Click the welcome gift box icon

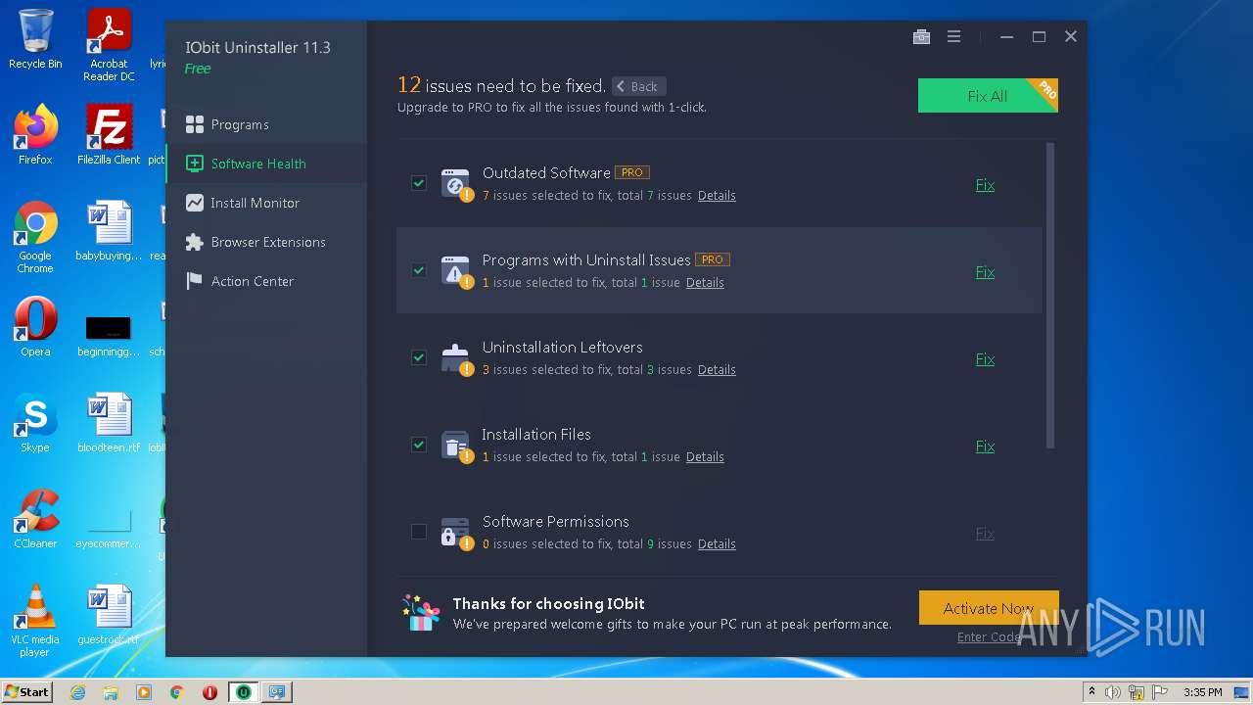(x=421, y=612)
